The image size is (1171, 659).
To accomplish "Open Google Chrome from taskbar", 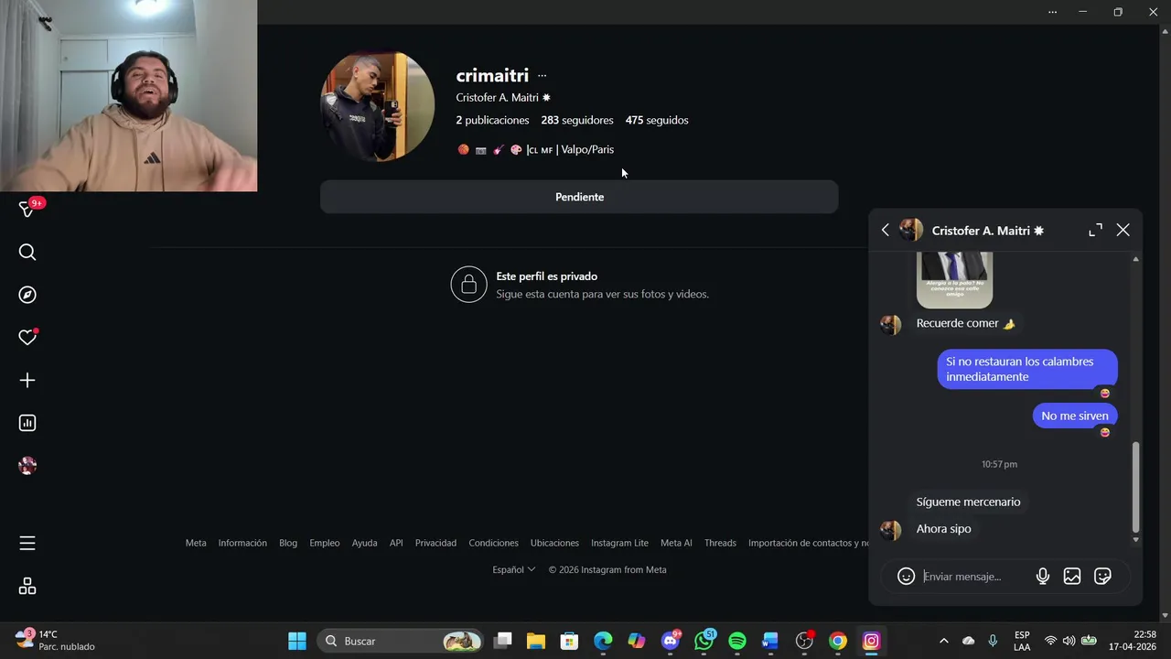I will pyautogui.click(x=838, y=641).
